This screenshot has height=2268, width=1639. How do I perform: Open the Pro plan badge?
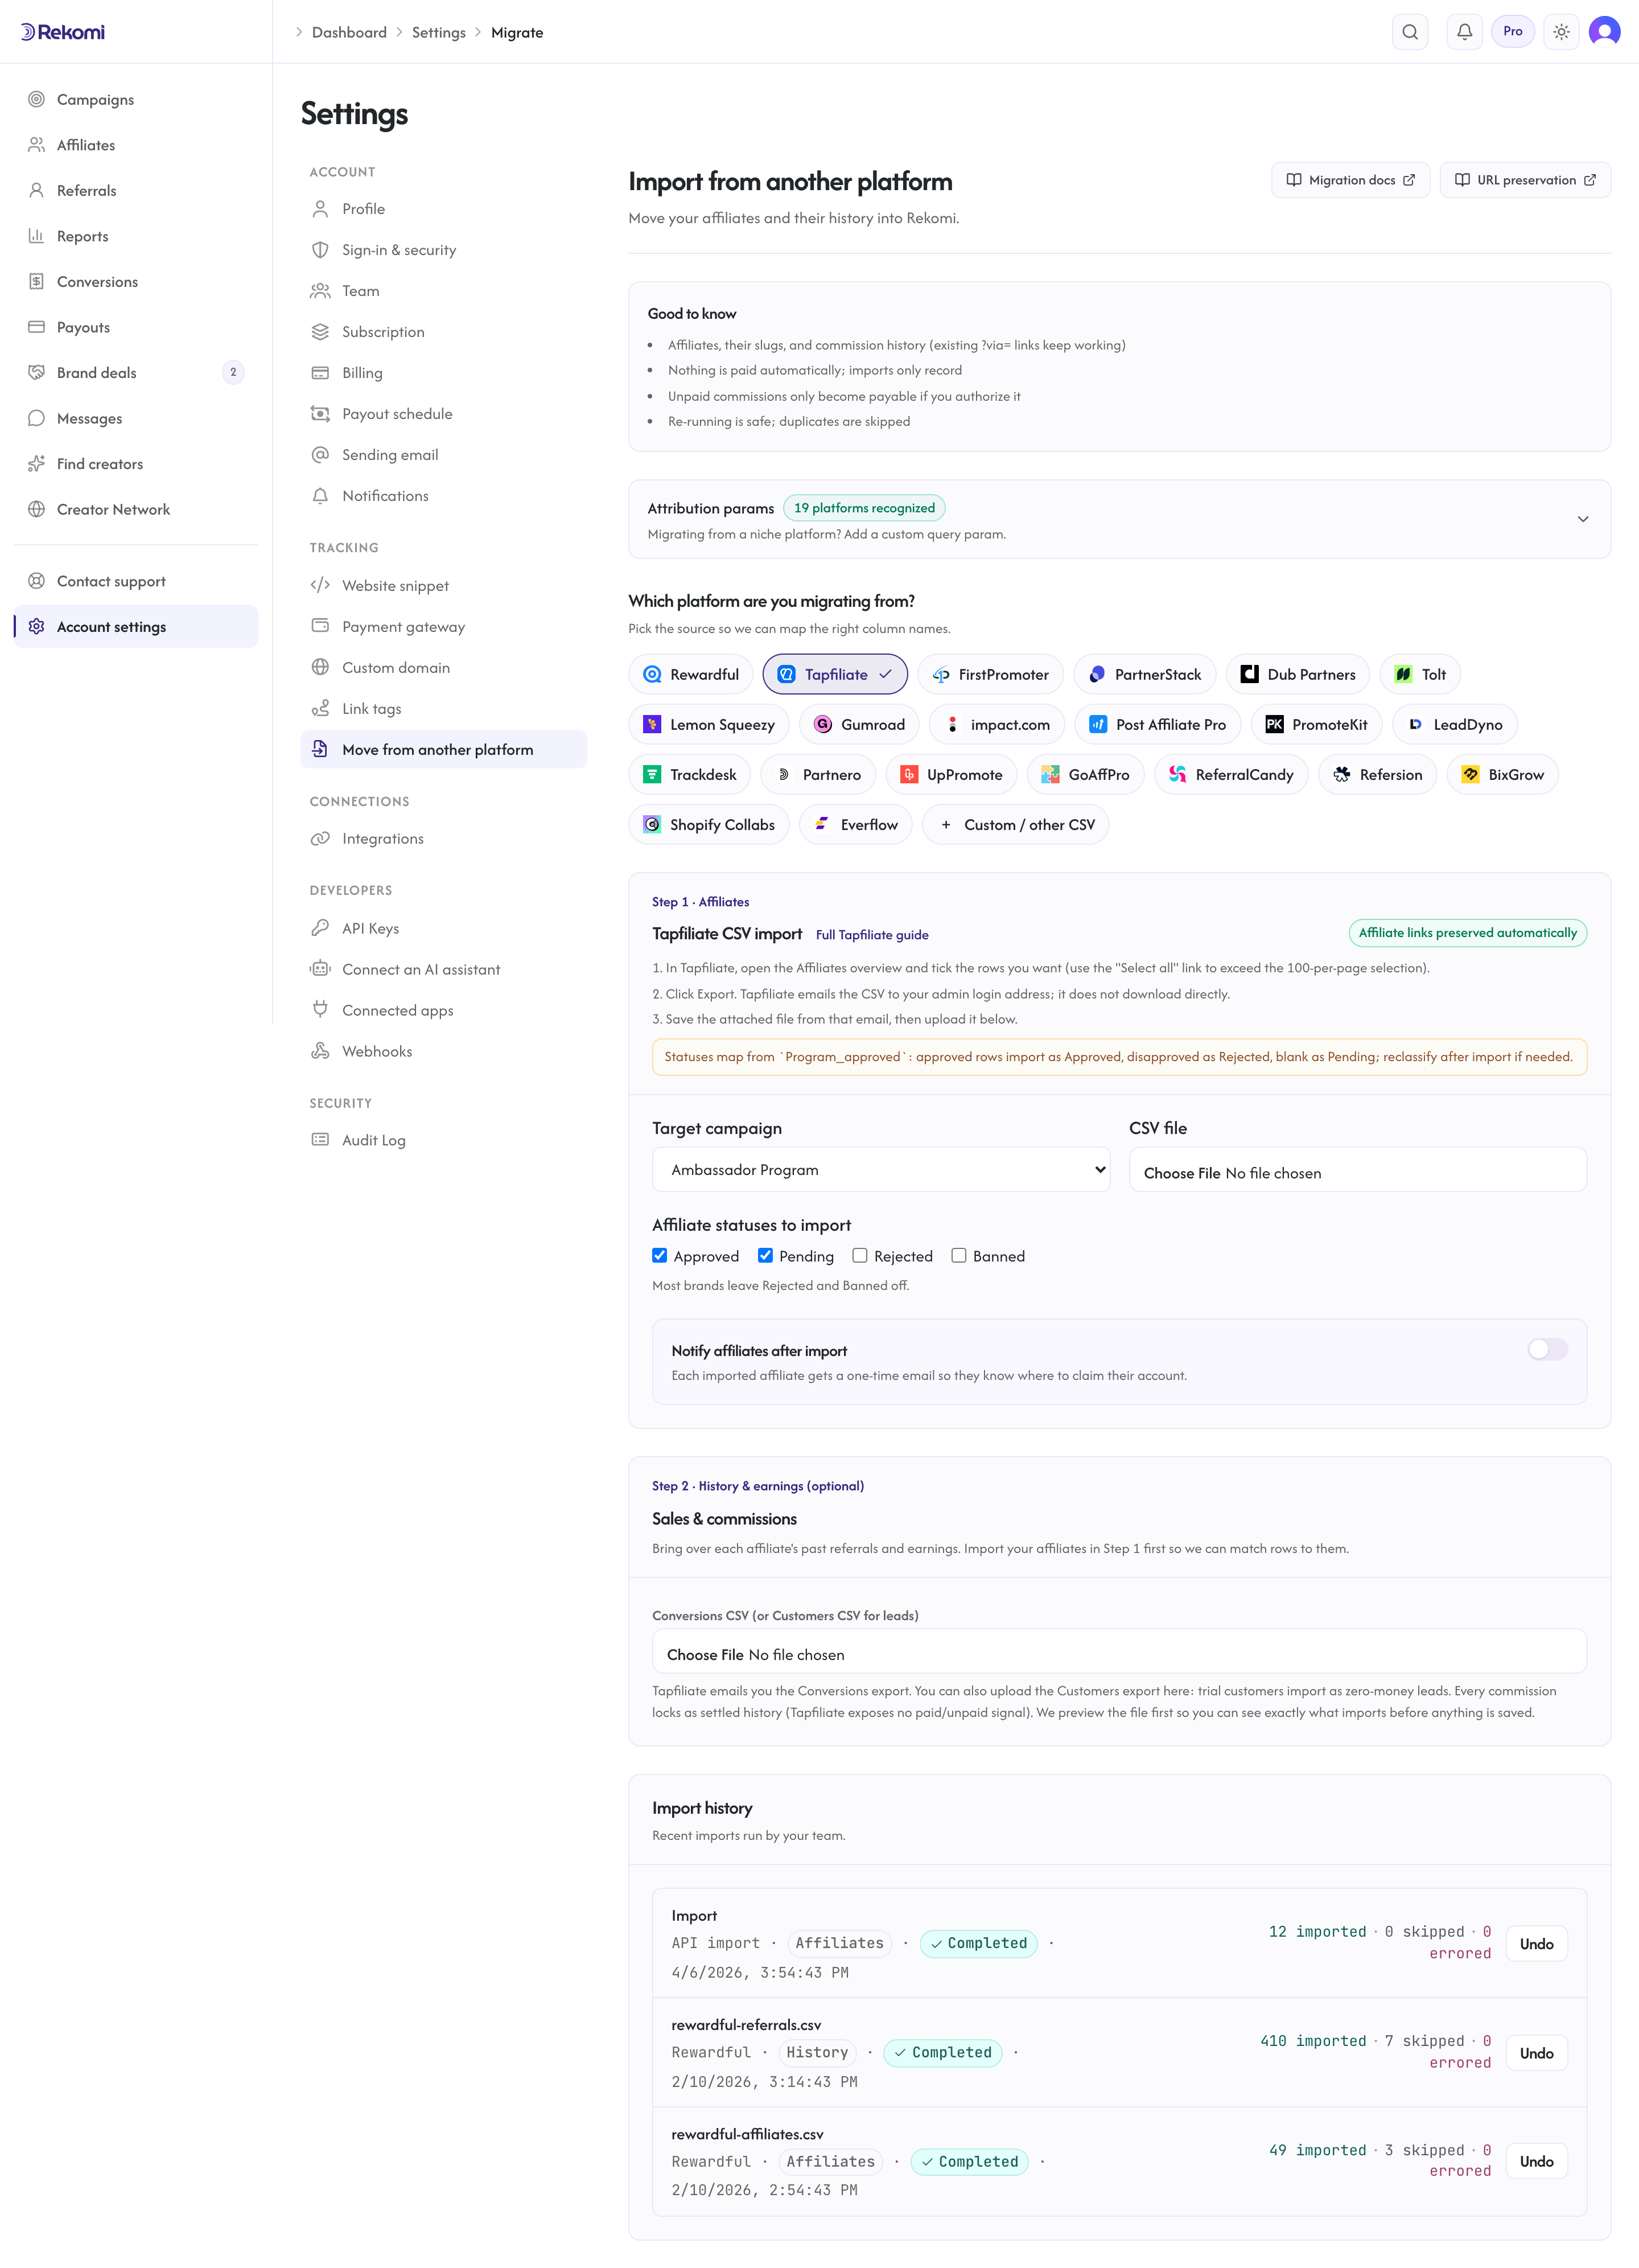[1512, 32]
